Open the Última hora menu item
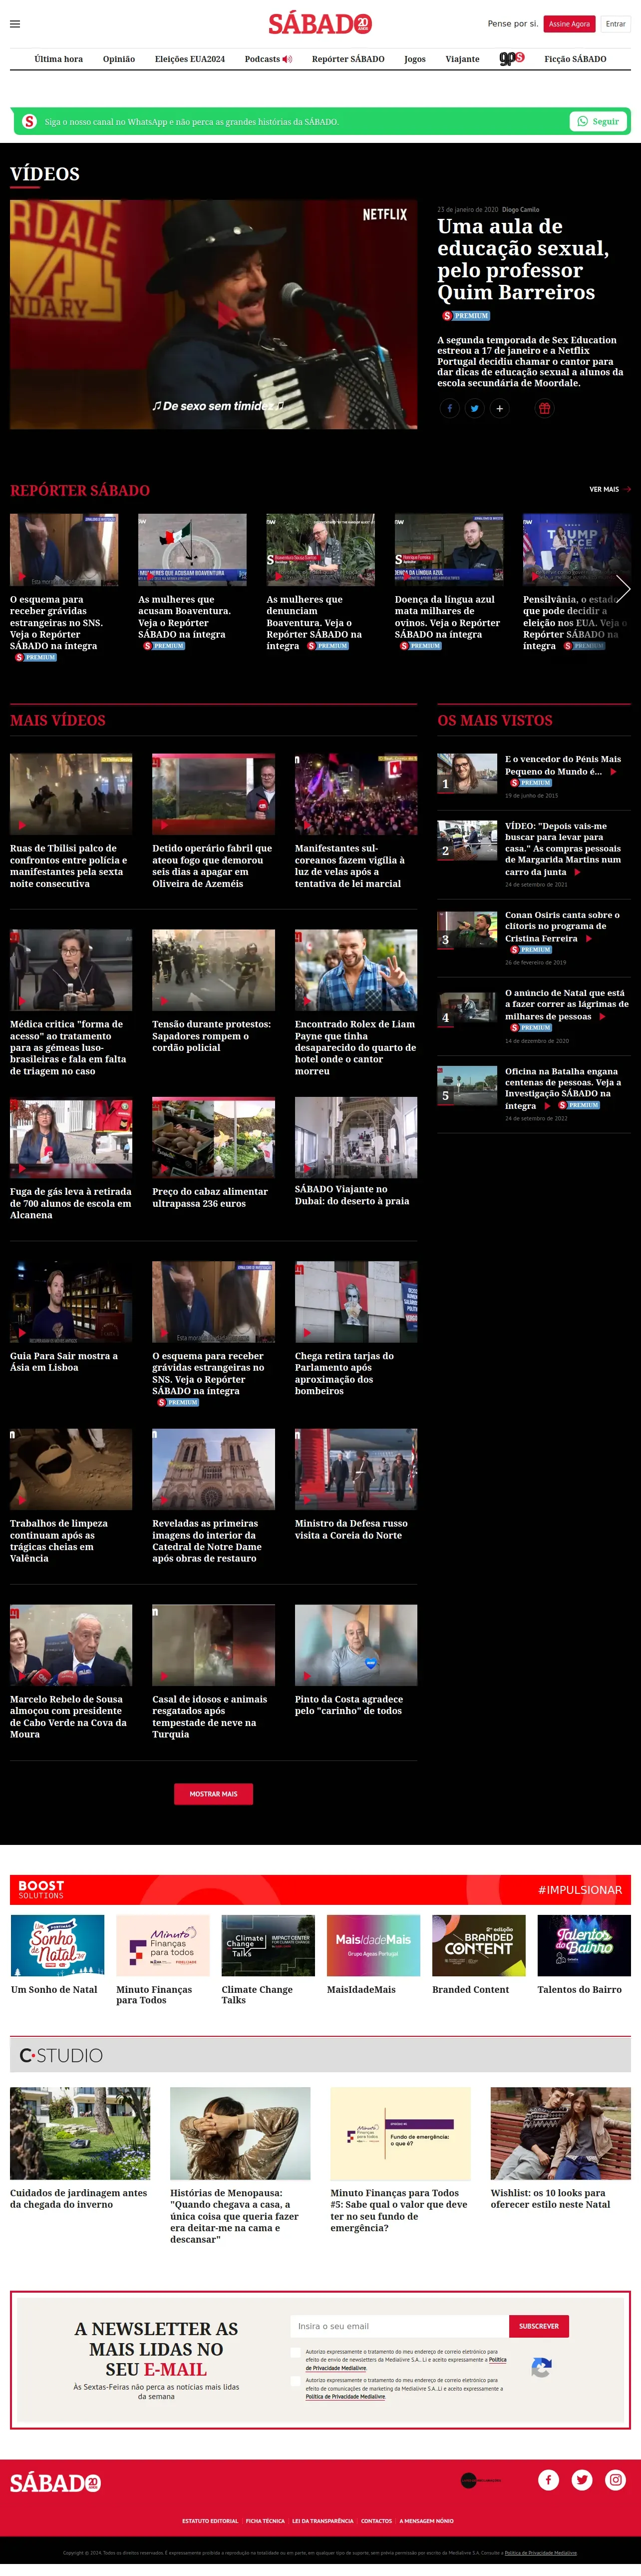The width and height of the screenshot is (641, 2576). click(59, 59)
